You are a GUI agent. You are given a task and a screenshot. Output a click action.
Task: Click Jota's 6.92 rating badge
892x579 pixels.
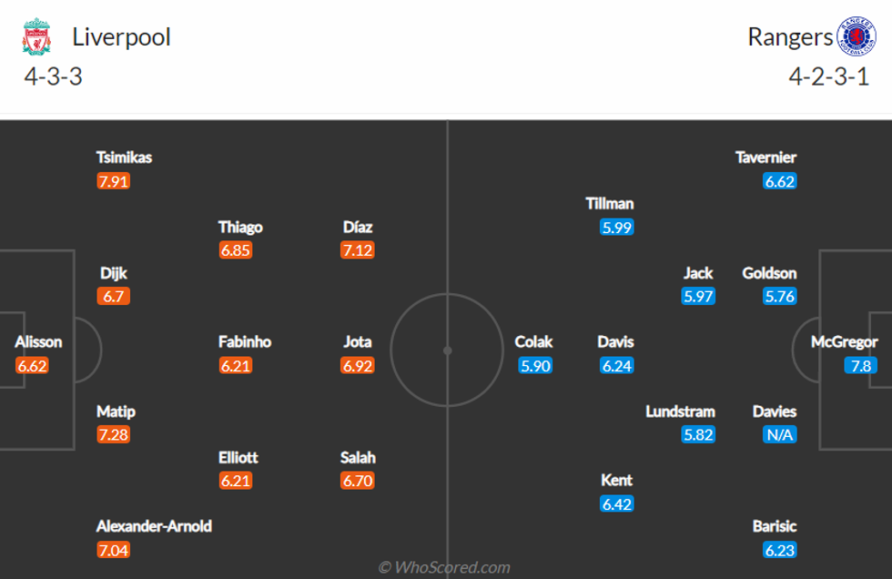pos(358,366)
